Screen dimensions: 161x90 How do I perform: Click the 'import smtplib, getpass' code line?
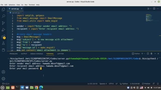coord(30,15)
